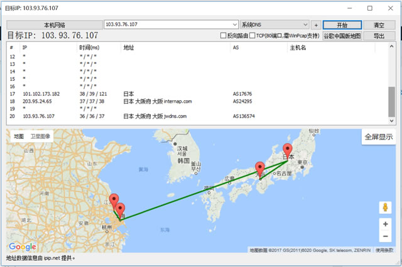Click the Google logo on the map
This screenshot has height=267, width=402.
[x=23, y=247]
